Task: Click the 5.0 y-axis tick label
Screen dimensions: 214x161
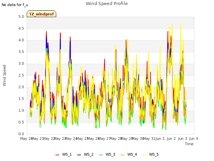Action: pos(21,16)
